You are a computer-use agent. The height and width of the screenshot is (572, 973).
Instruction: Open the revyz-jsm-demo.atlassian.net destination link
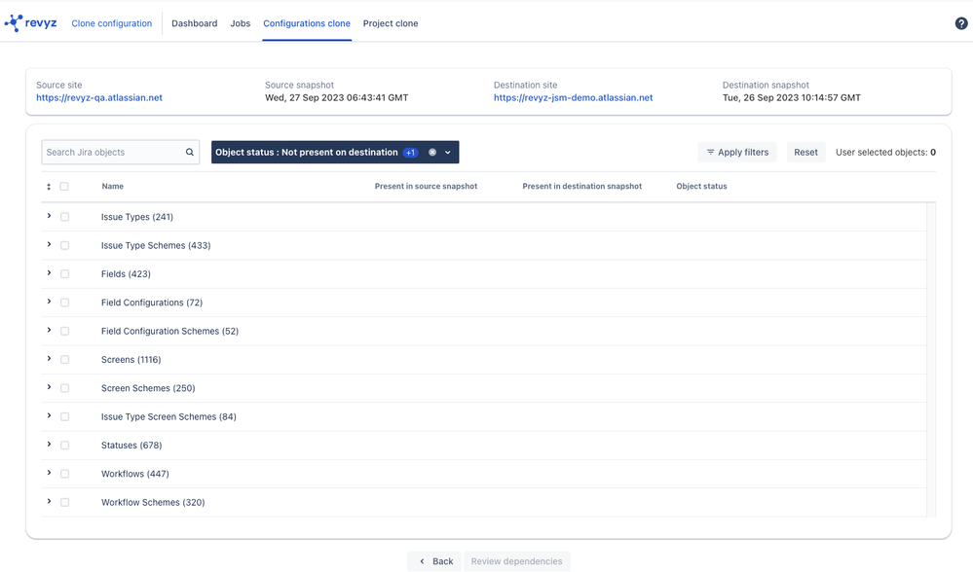click(x=574, y=98)
